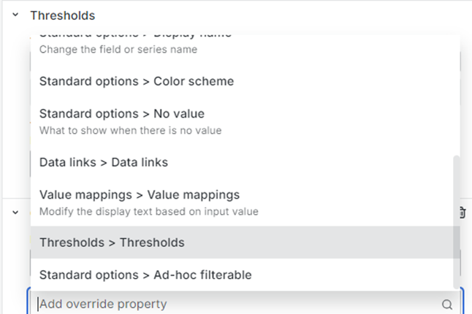Click the dropdown list scrollbar thumb
472x314 pixels.
[x=457, y=222]
